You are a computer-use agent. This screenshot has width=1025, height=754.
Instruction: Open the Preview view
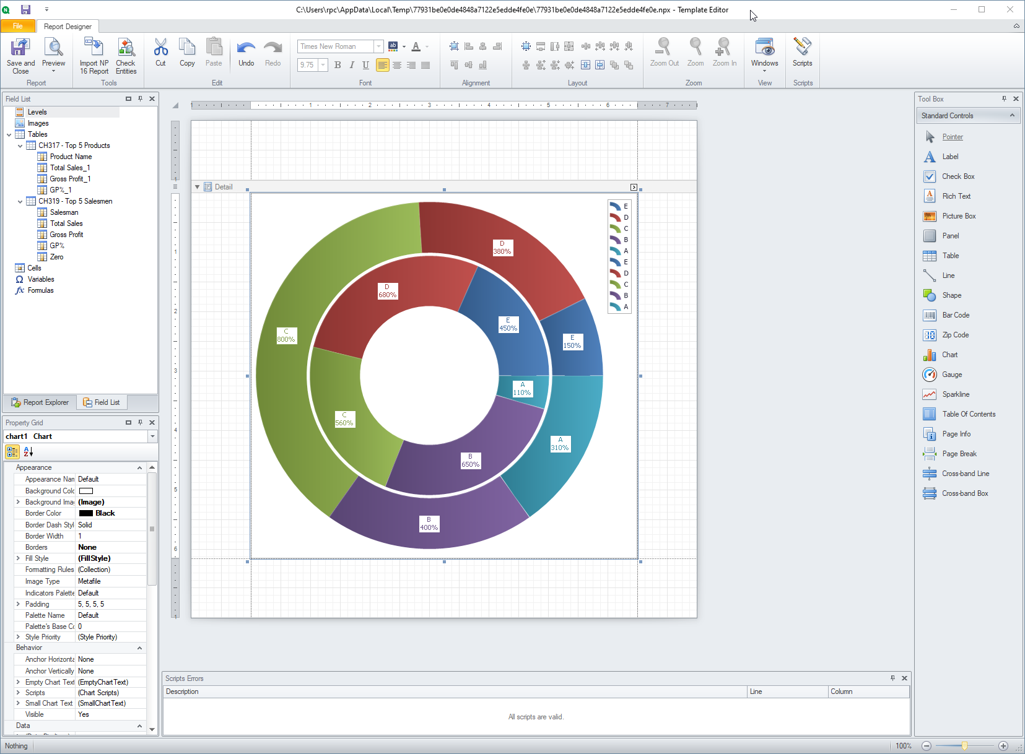click(x=53, y=54)
